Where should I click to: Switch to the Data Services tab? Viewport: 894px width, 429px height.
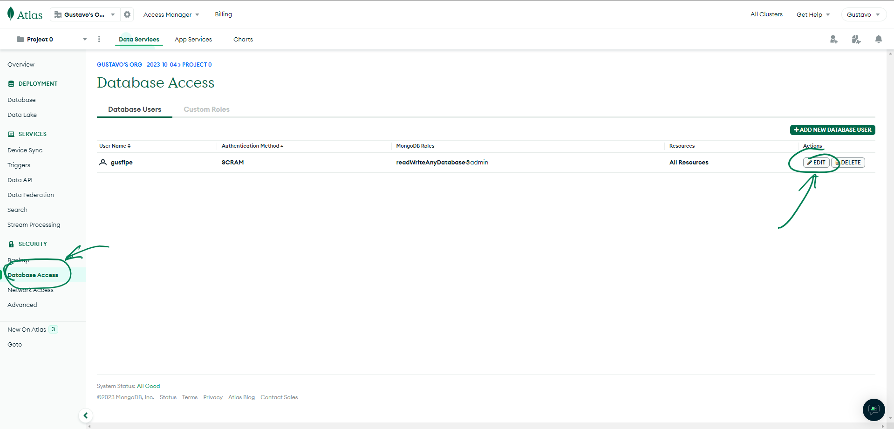coord(139,40)
